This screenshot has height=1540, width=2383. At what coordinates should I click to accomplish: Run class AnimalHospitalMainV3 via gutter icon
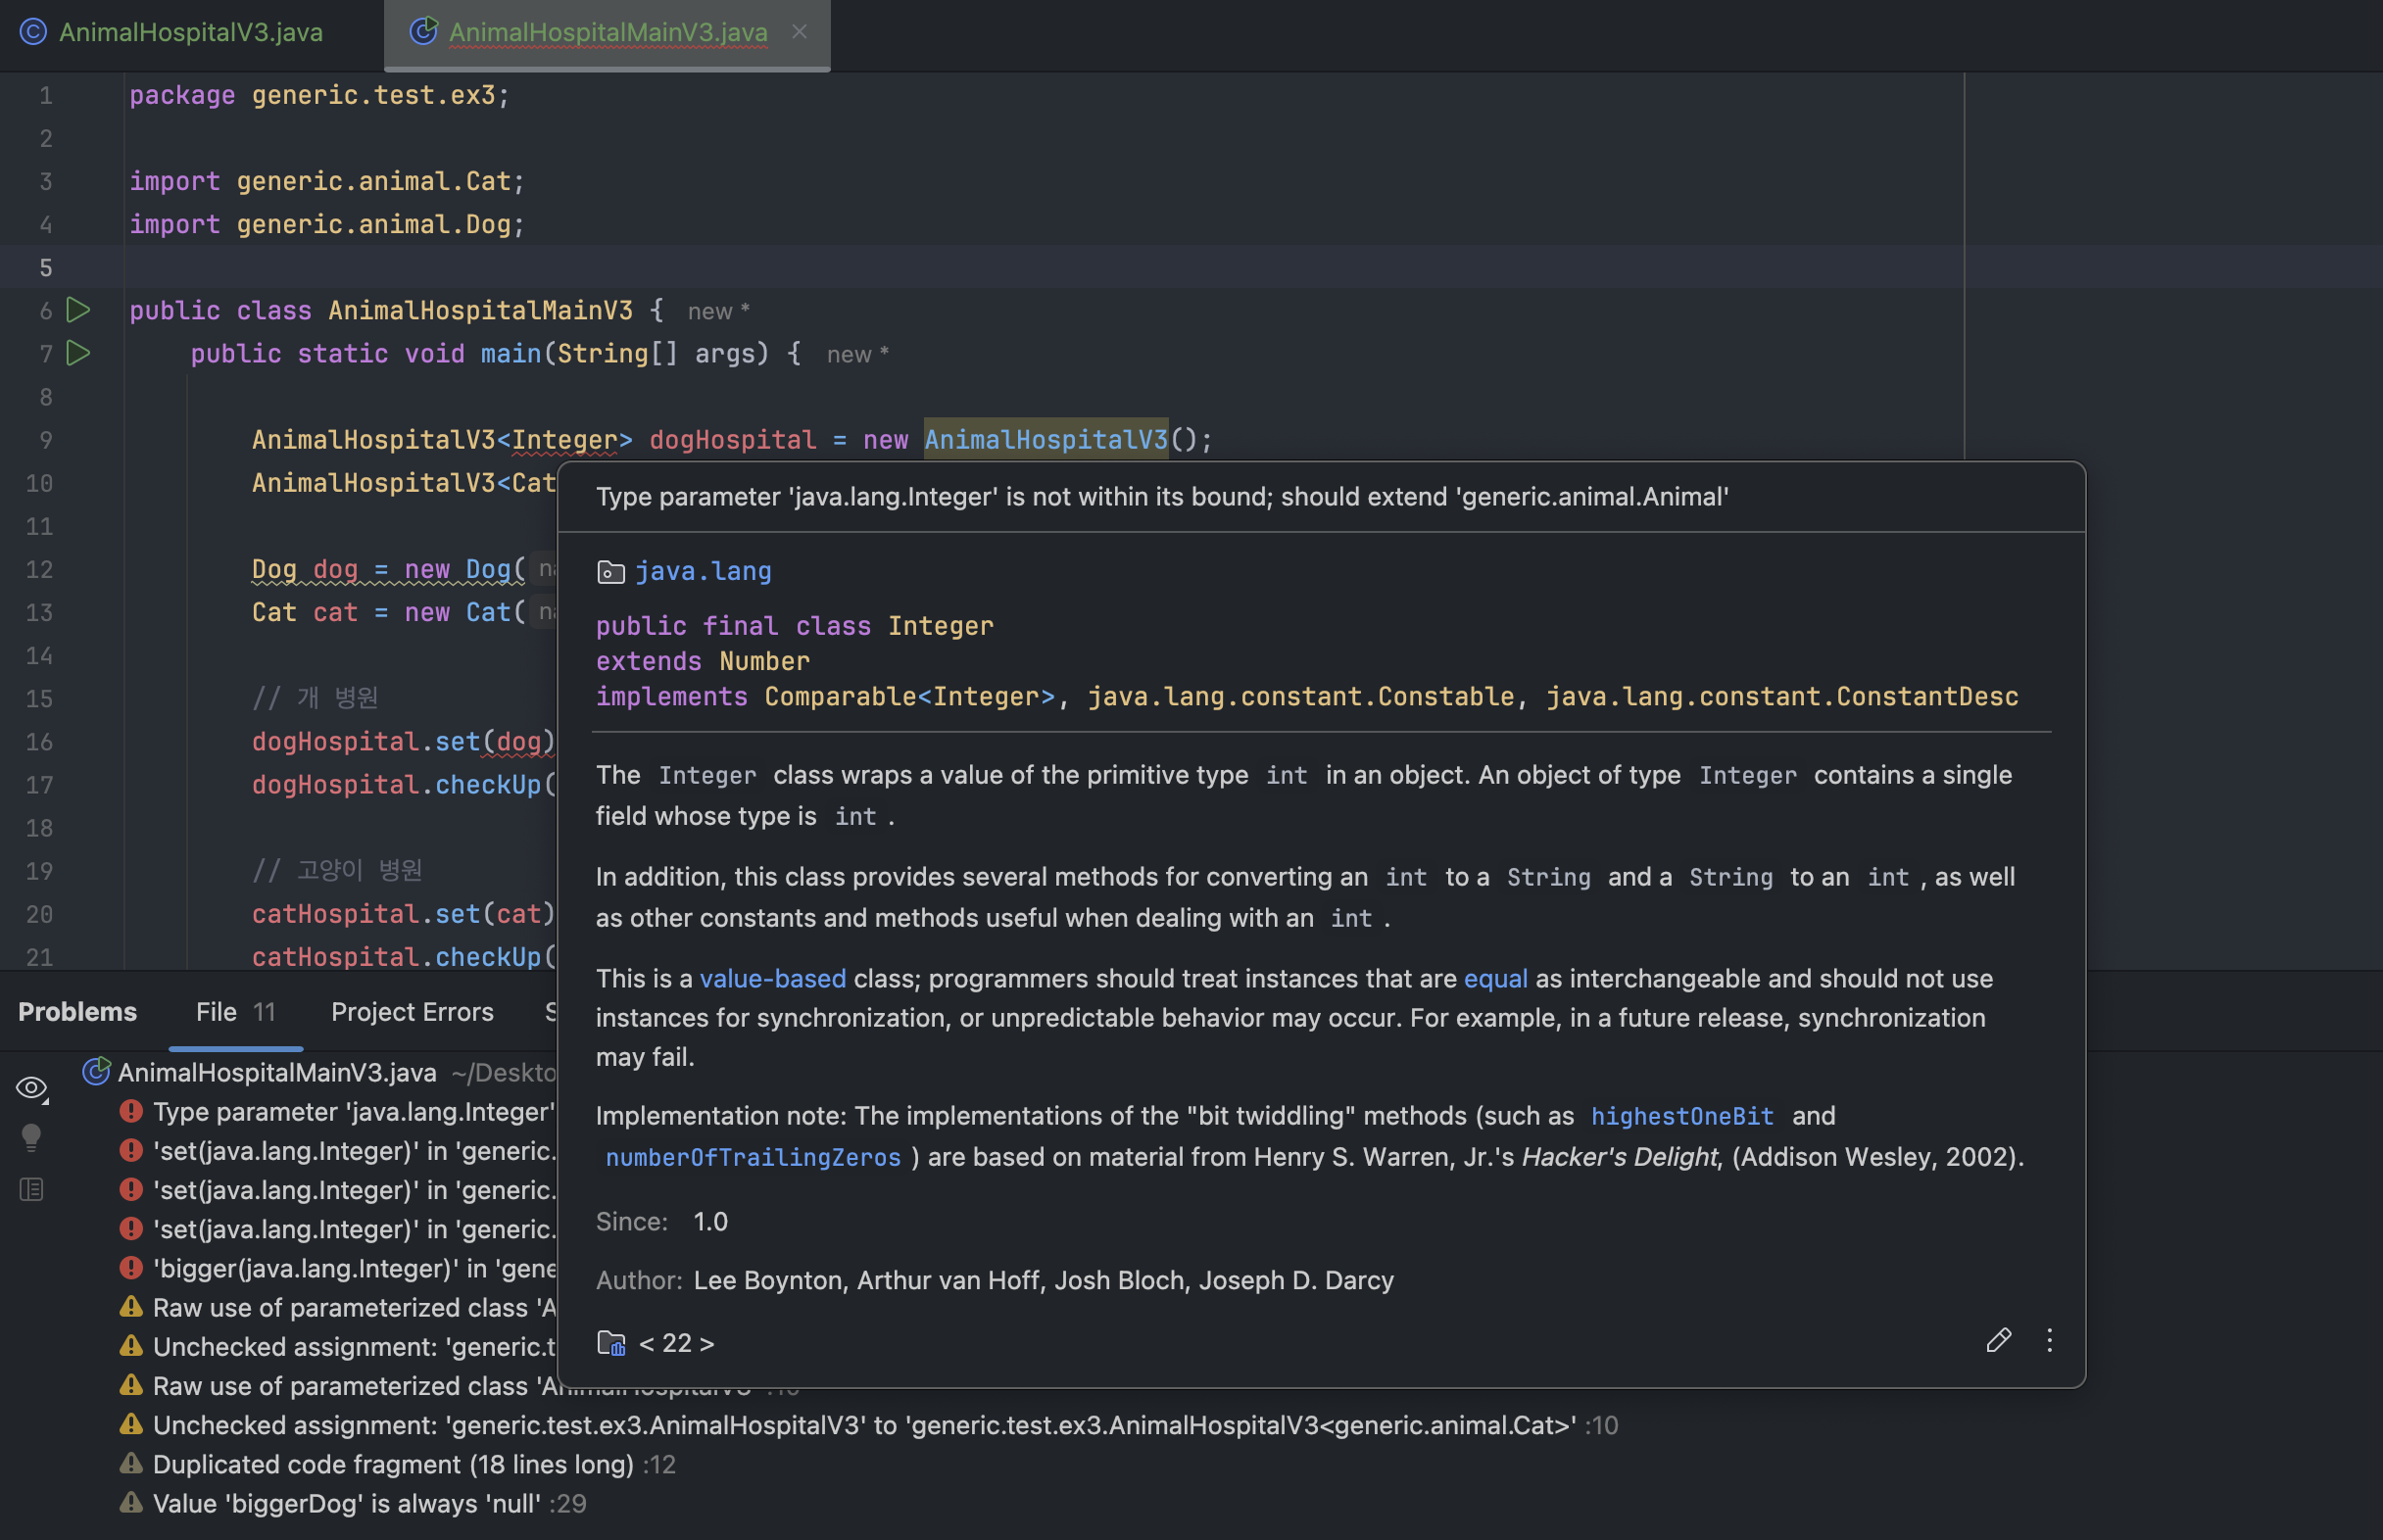pos(78,310)
